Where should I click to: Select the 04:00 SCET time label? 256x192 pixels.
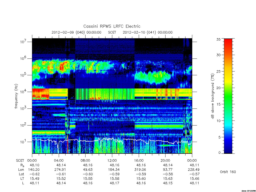click(58, 160)
